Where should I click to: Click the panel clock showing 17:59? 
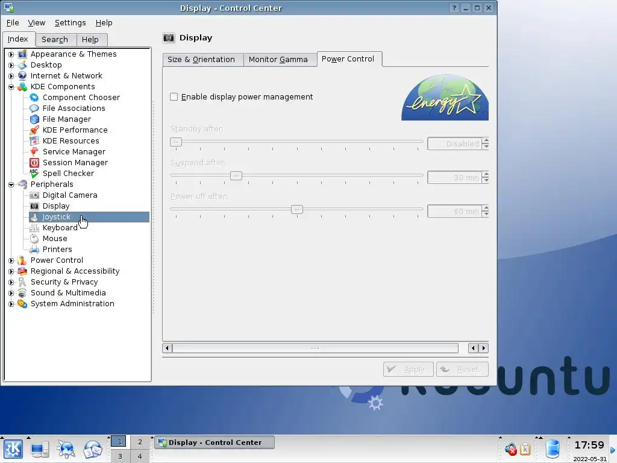[x=589, y=446]
